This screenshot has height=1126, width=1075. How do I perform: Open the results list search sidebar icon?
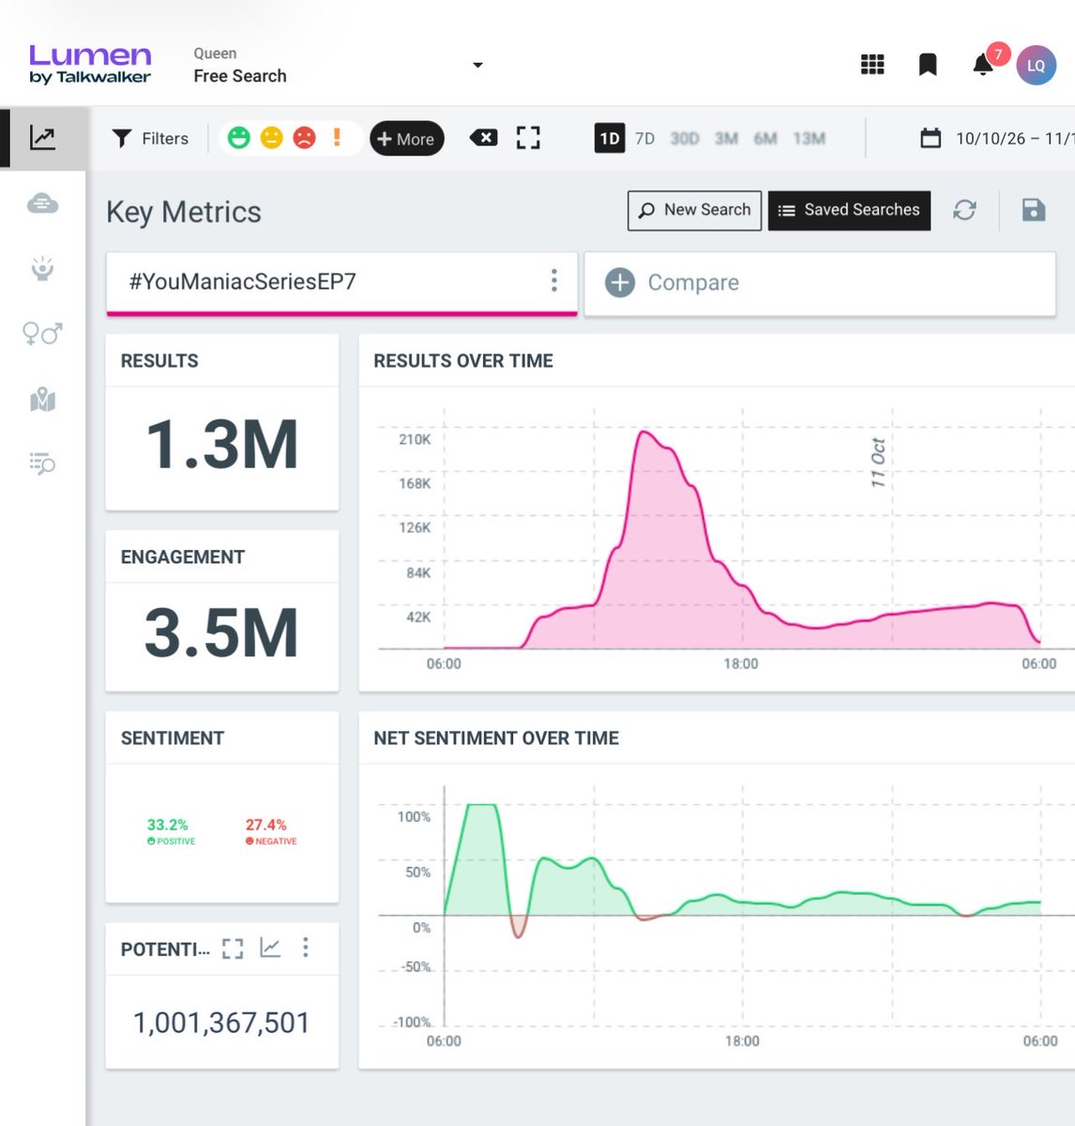click(42, 464)
